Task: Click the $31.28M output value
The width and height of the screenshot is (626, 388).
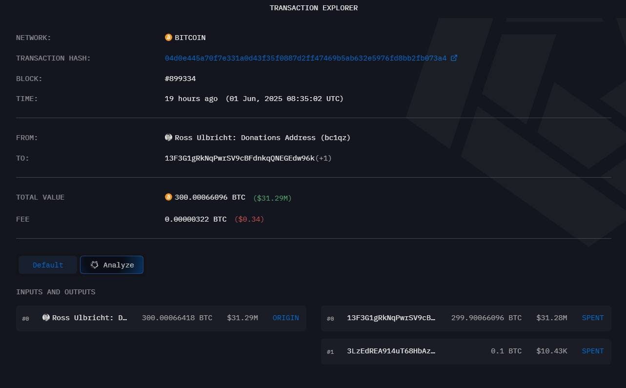Action: click(x=552, y=318)
